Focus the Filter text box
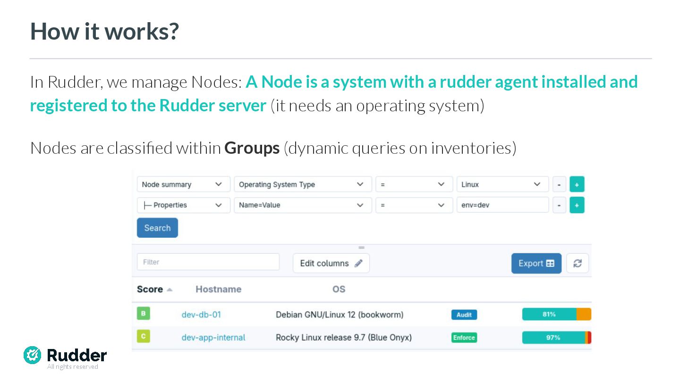The image size is (680, 382). click(x=208, y=262)
